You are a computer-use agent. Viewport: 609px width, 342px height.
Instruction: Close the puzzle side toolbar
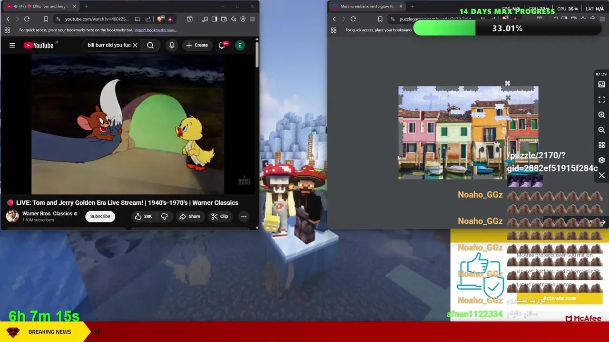click(601, 175)
